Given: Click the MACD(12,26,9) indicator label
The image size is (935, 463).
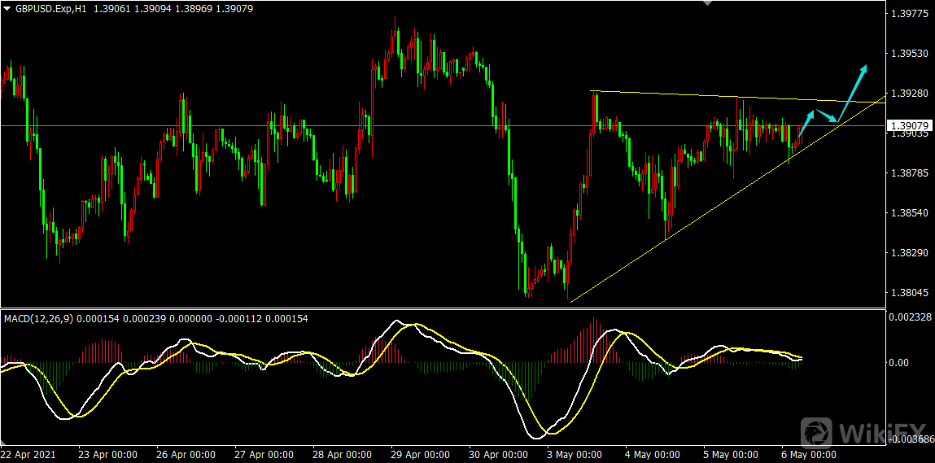Looking at the screenshot, I should [37, 318].
